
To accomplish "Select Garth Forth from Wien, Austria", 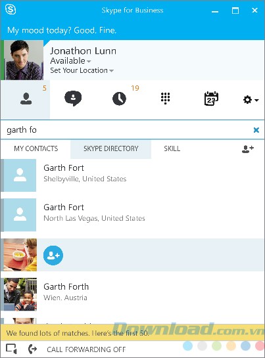I will pyautogui.click(x=133, y=294).
